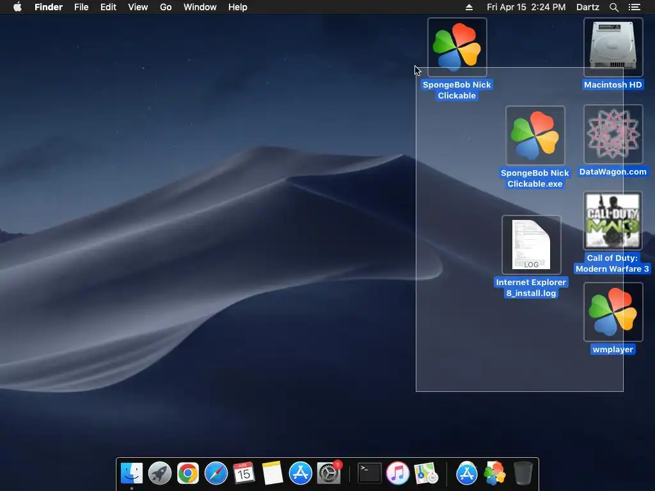Open Spotlight search magnifier
The width and height of the screenshot is (655, 491).
pyautogui.click(x=613, y=7)
